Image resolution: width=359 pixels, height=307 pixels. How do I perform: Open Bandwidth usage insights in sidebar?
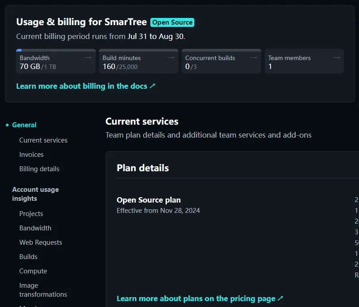[35, 228]
